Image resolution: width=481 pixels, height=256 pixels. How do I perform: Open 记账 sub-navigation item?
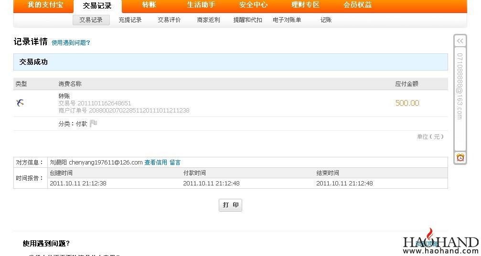tap(326, 20)
